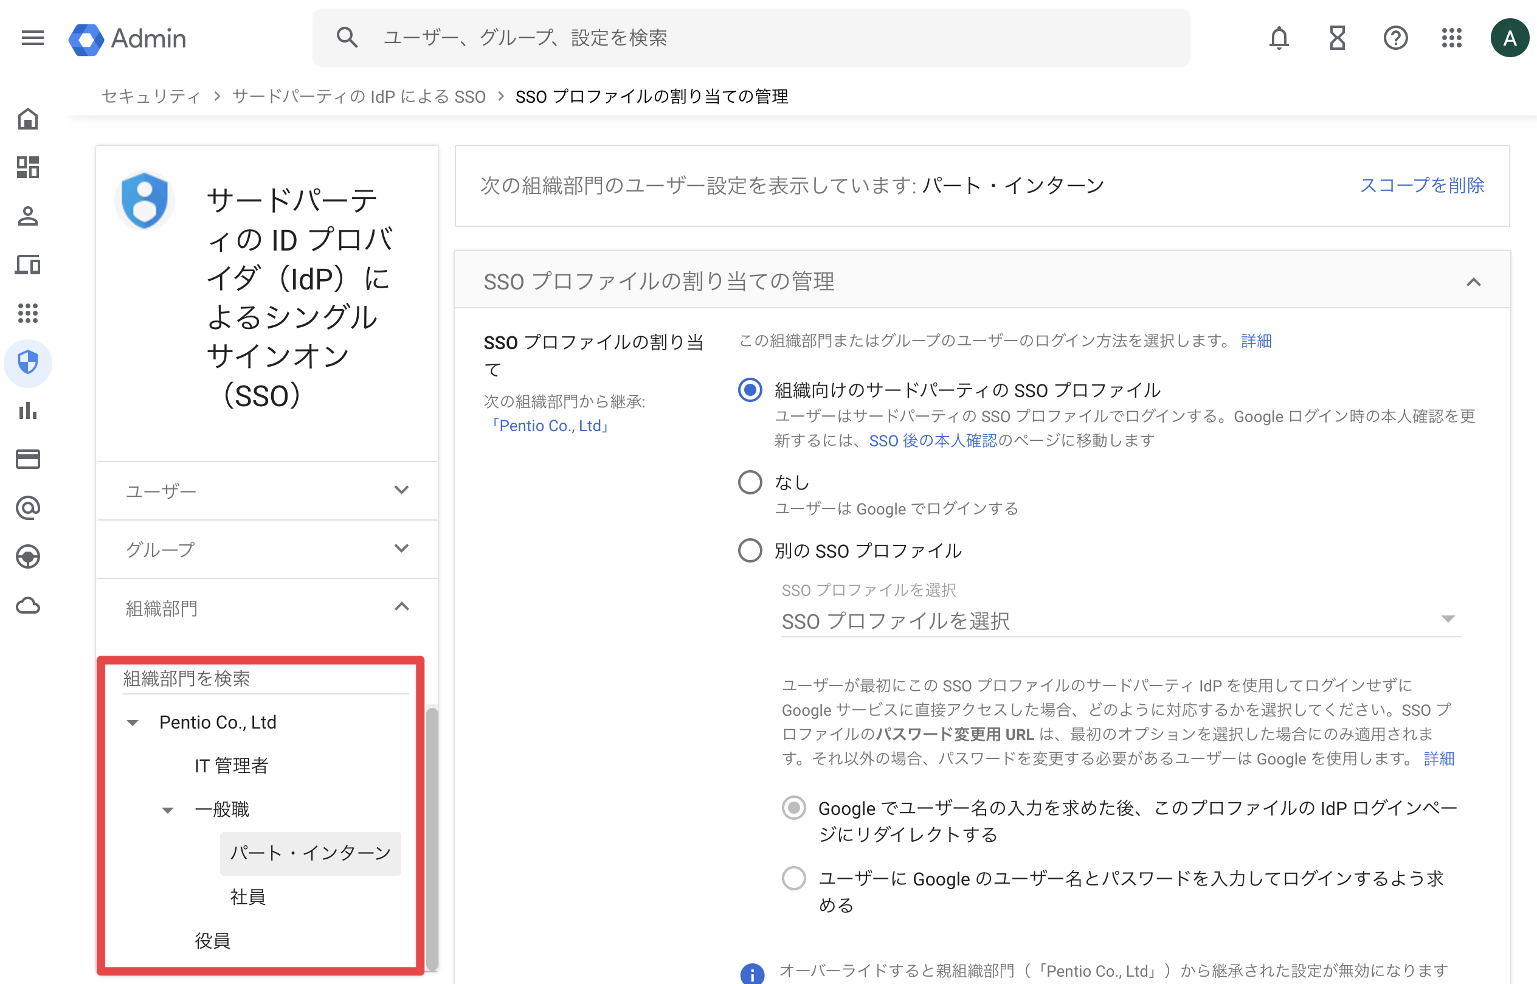
Task: Select the なし radio option
Action: (750, 482)
